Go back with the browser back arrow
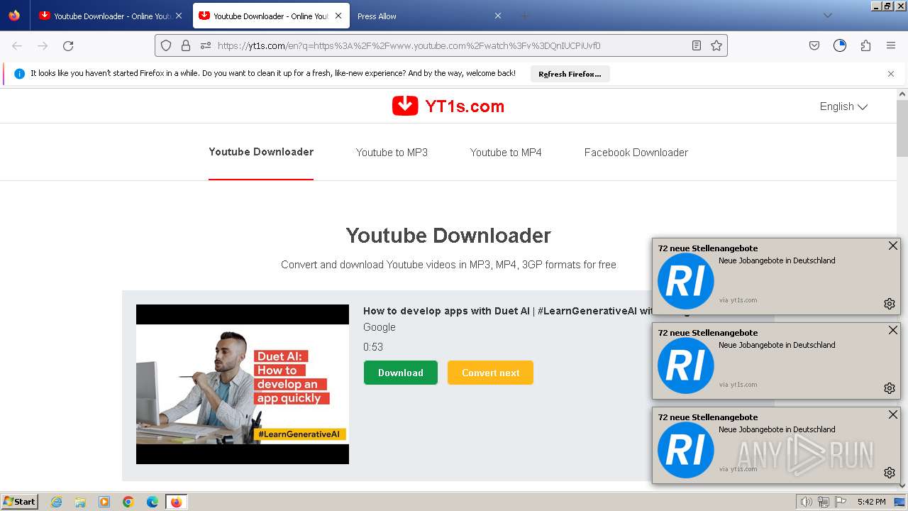The image size is (908, 511). coord(17,45)
